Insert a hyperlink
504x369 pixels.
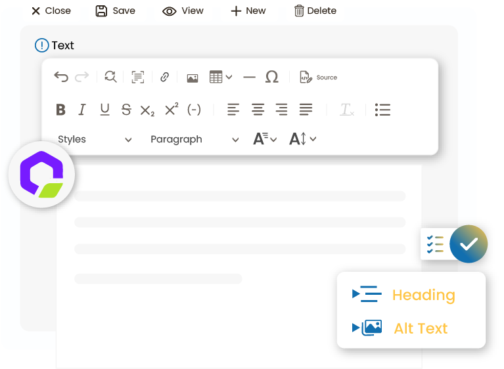point(164,77)
